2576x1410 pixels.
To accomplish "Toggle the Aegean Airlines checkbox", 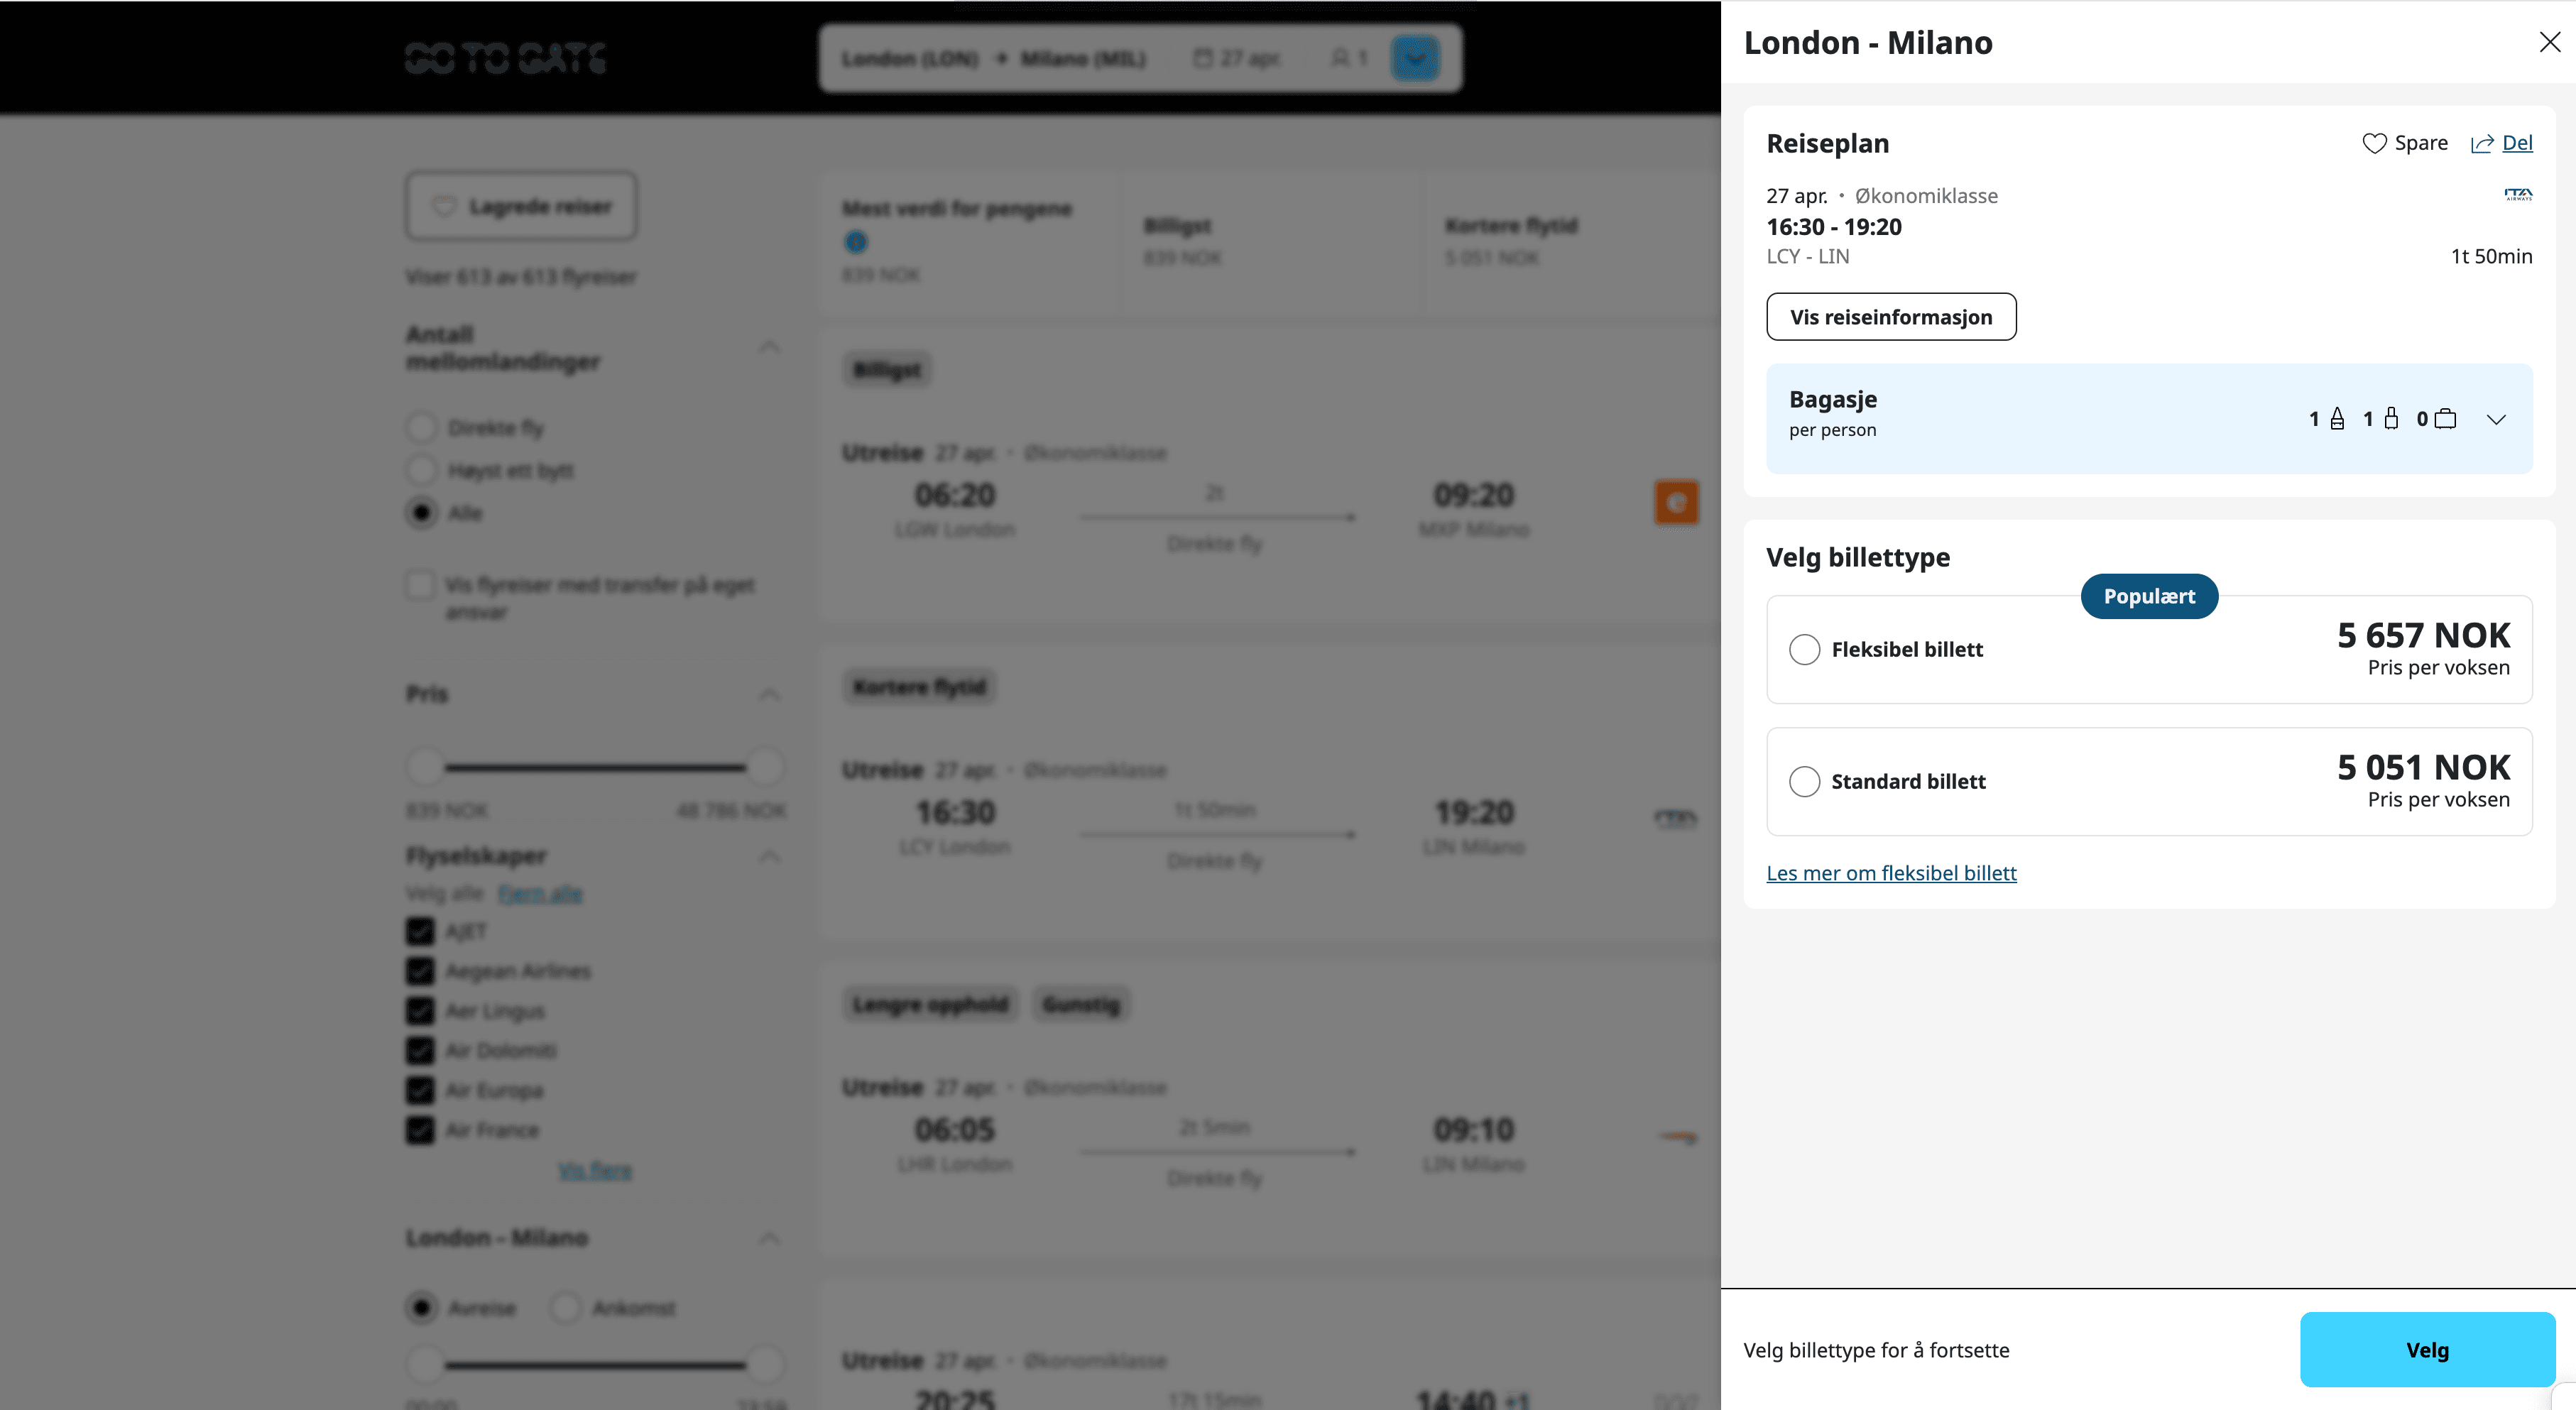I will [x=420, y=971].
